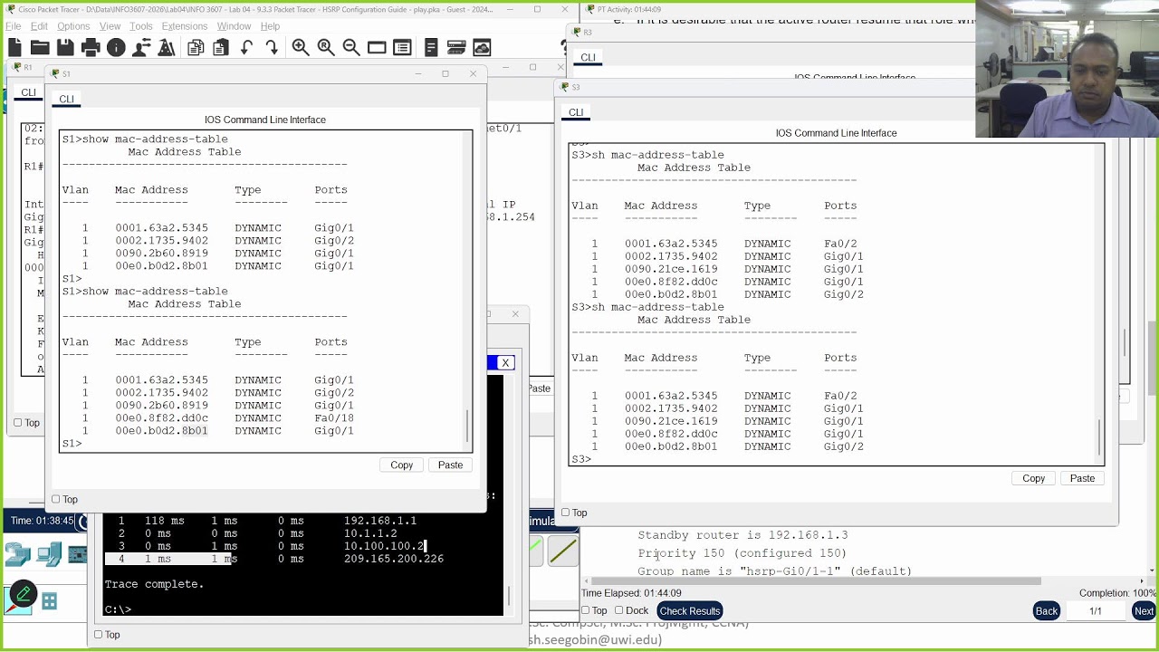
Task: Click Paste button in S3 window
Action: [x=1082, y=478]
